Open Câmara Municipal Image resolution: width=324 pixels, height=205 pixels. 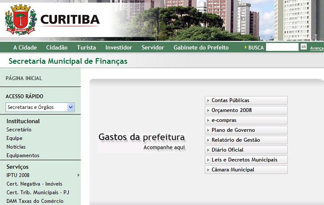point(246,170)
